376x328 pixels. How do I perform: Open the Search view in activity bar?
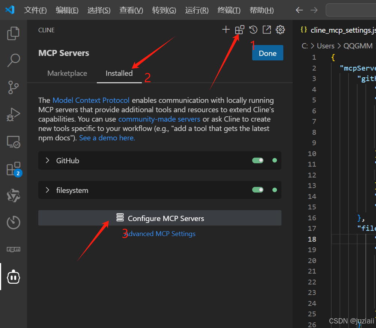pyautogui.click(x=13, y=60)
